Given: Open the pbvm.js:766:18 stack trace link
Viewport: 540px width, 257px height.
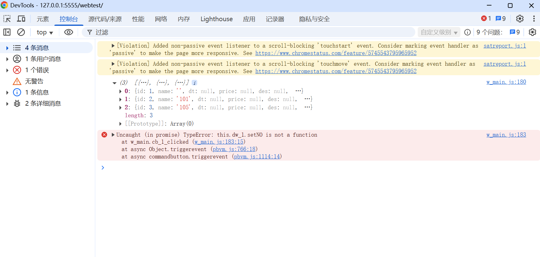Looking at the screenshot, I should pyautogui.click(x=234, y=149).
